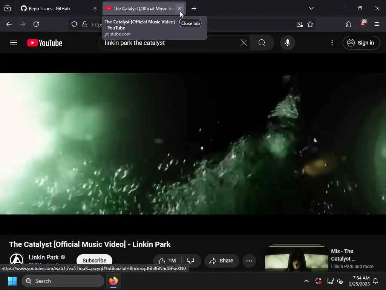This screenshot has width=386, height=290.
Task: Open Linkin Park channel avatar
Action: click(x=17, y=260)
